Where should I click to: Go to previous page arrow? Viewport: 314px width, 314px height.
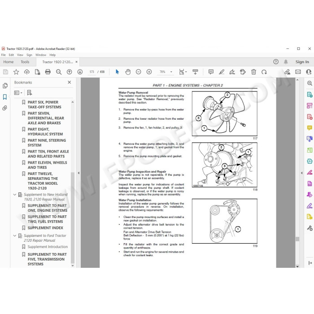69,72
